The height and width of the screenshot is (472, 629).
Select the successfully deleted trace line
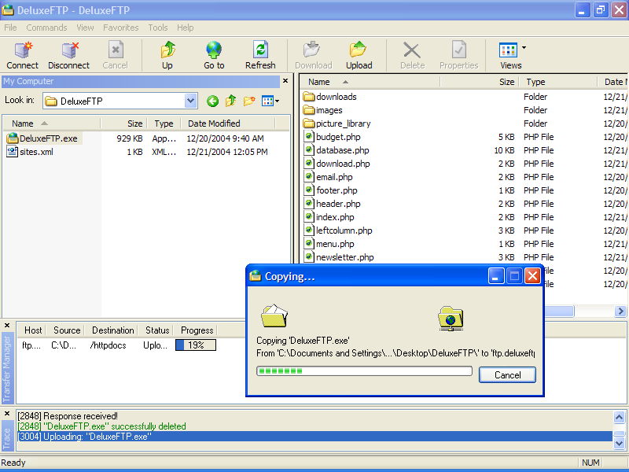click(x=101, y=426)
